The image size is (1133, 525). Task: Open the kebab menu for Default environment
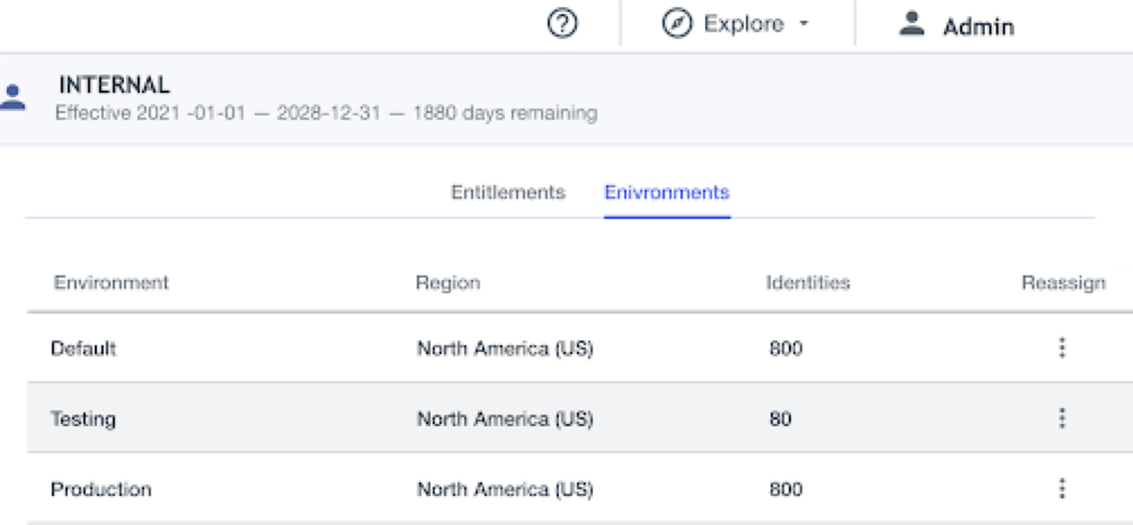coord(1061,348)
